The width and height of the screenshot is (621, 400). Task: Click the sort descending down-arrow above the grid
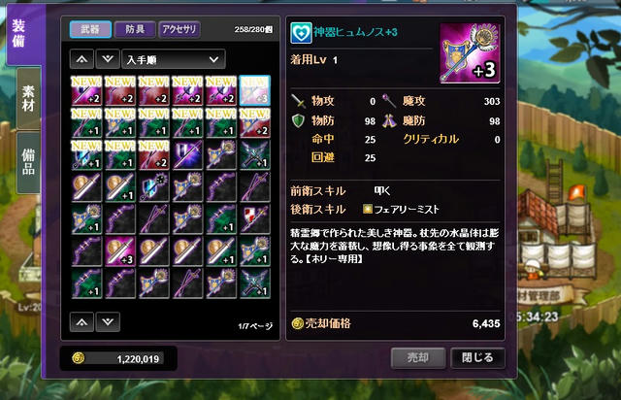[108, 59]
